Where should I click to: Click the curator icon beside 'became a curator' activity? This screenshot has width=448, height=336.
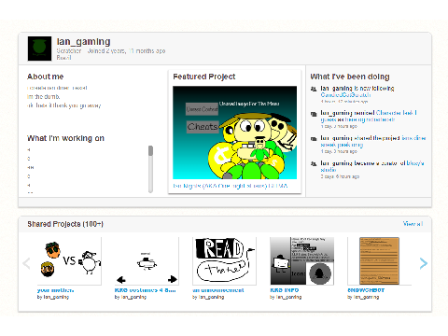tap(314, 163)
